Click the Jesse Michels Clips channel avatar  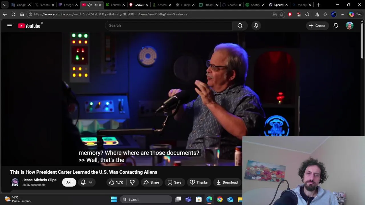click(x=15, y=182)
